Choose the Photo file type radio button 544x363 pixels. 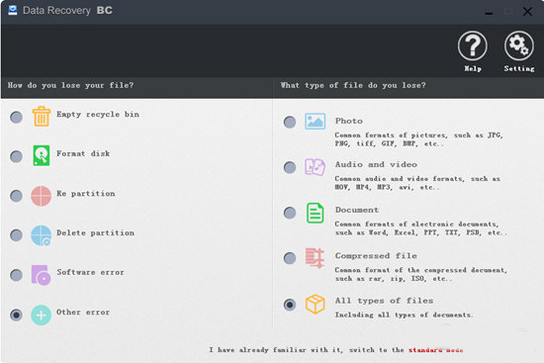click(x=290, y=123)
